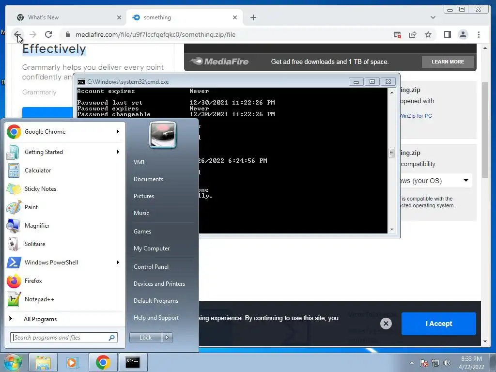Open Action Center flag tray icon
Screen dimensions: 496x372
click(x=424, y=363)
